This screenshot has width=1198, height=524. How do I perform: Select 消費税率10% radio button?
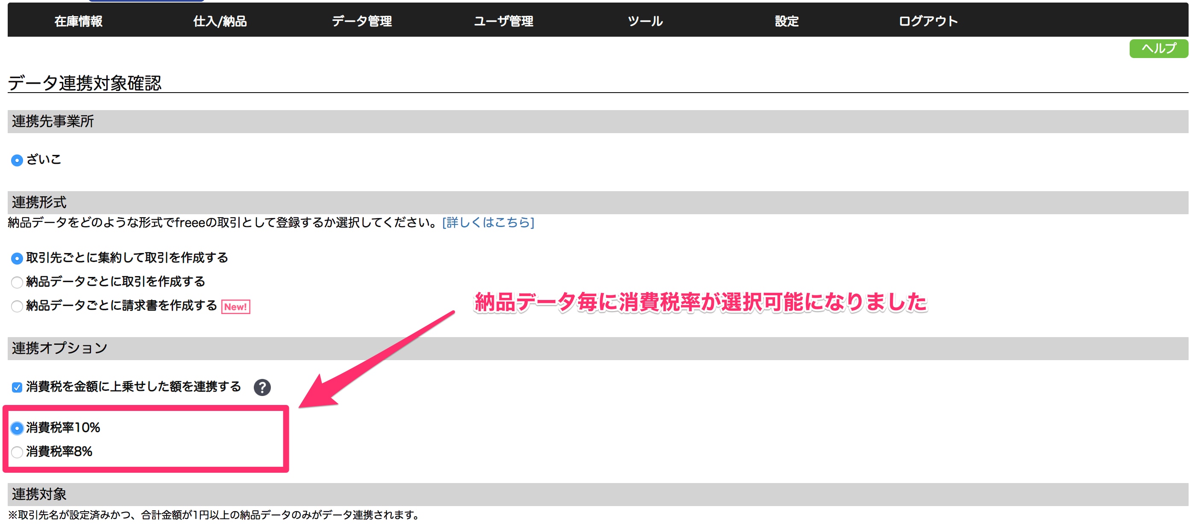click(17, 428)
